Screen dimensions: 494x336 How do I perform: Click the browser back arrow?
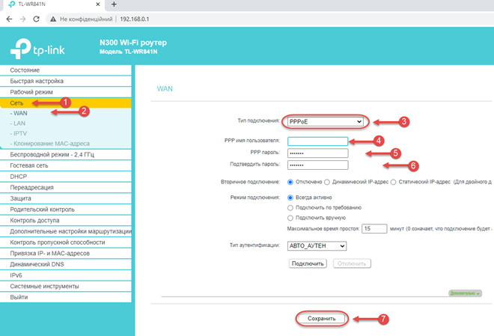point(8,19)
